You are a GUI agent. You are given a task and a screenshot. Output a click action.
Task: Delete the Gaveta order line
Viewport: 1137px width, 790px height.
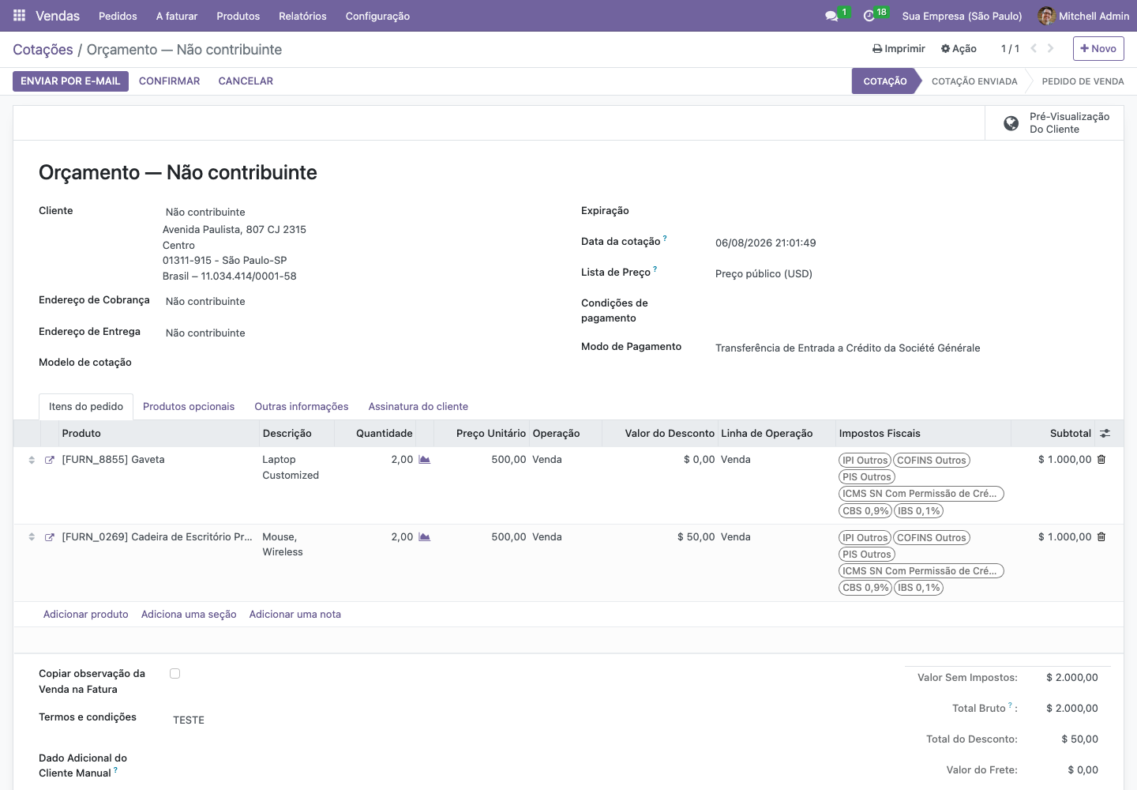[1101, 459]
